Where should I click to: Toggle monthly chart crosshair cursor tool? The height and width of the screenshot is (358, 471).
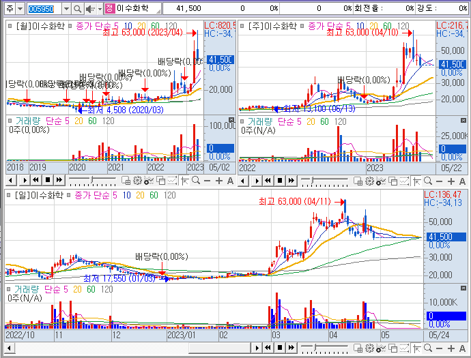tap(185, 180)
